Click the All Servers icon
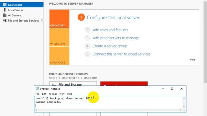 pyautogui.click(x=5, y=15)
